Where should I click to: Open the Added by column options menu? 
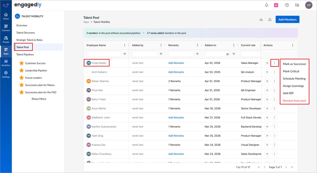pos(161,45)
